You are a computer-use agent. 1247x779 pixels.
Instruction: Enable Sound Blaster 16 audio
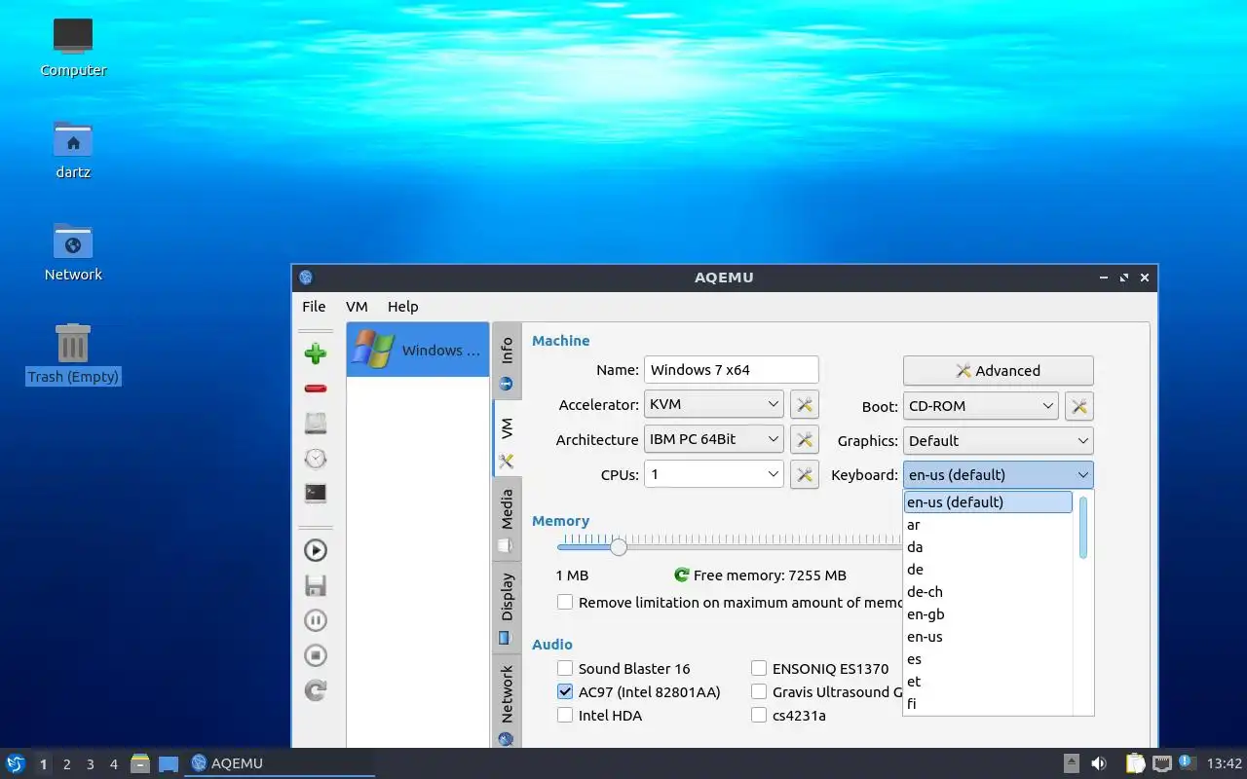point(565,669)
